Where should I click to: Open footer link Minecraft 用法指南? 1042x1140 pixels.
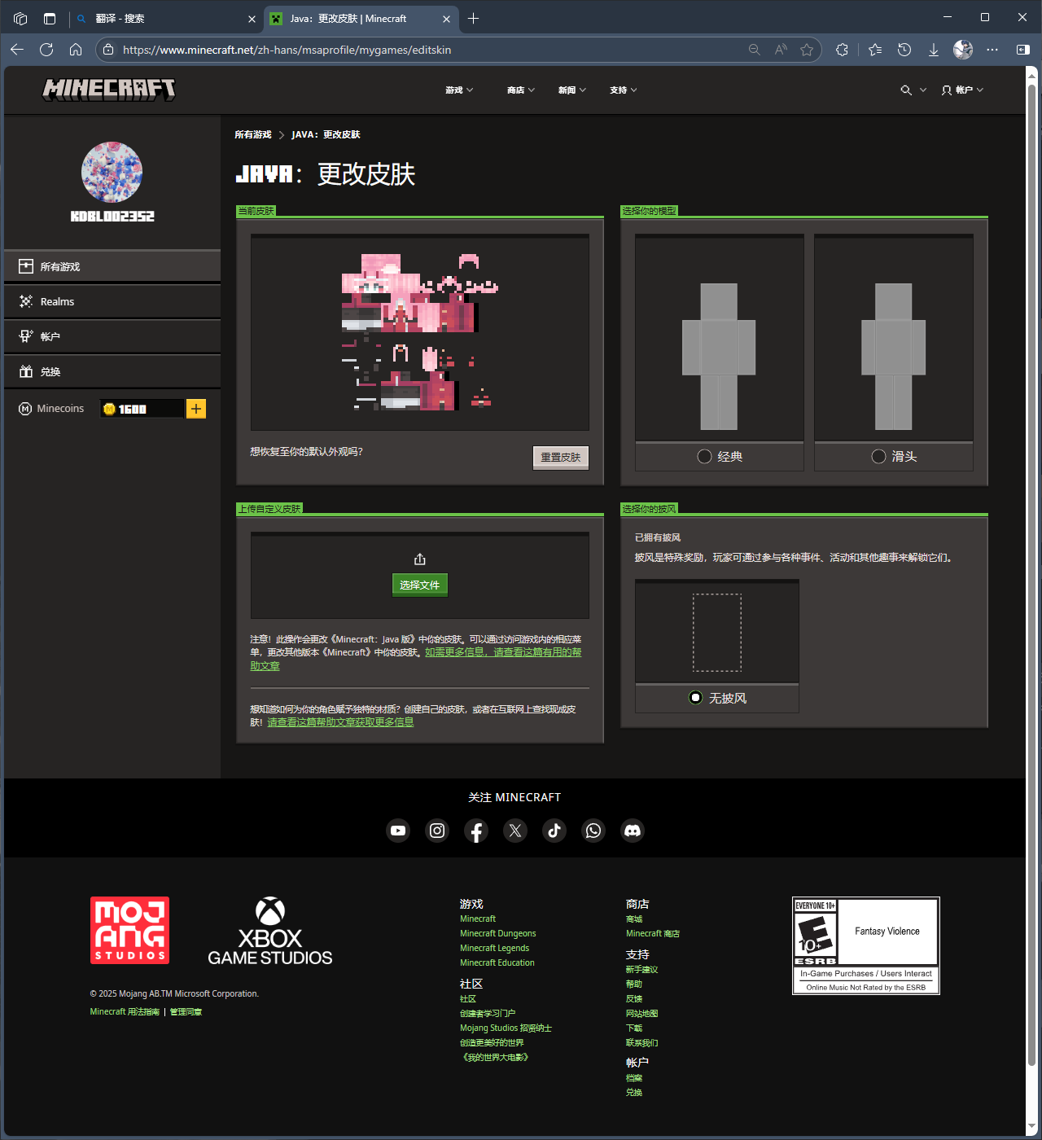click(x=125, y=1012)
